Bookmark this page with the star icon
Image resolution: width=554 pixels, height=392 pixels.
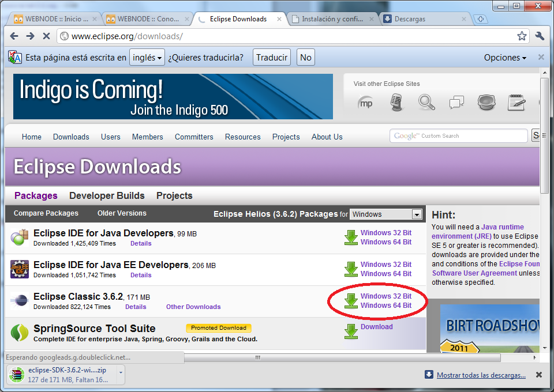tap(522, 36)
